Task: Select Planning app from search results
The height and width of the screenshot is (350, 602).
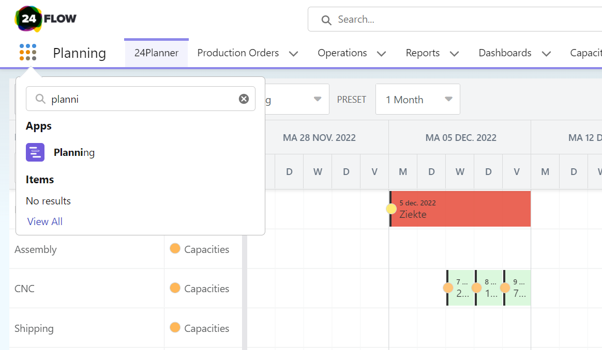Action: pos(74,153)
